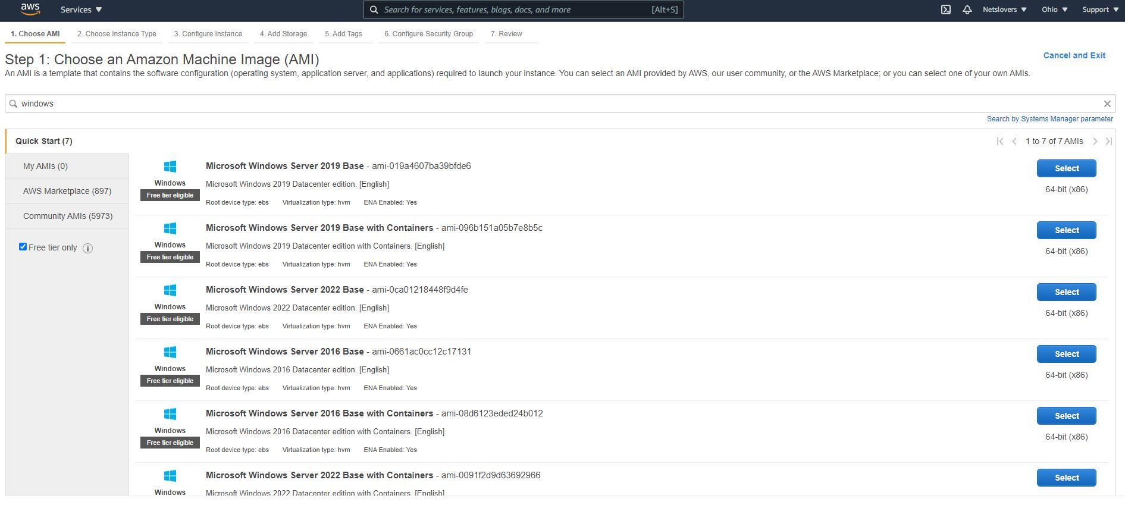The height and width of the screenshot is (508, 1125).
Task: Click Windows logo of 2016 Base with Containers
Action: [170, 414]
